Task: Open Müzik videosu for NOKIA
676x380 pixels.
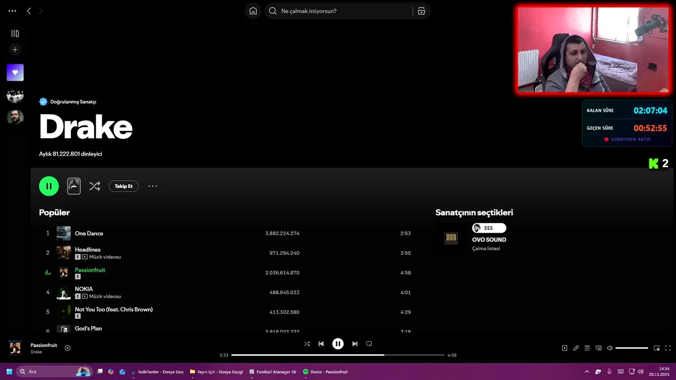Action: point(101,297)
